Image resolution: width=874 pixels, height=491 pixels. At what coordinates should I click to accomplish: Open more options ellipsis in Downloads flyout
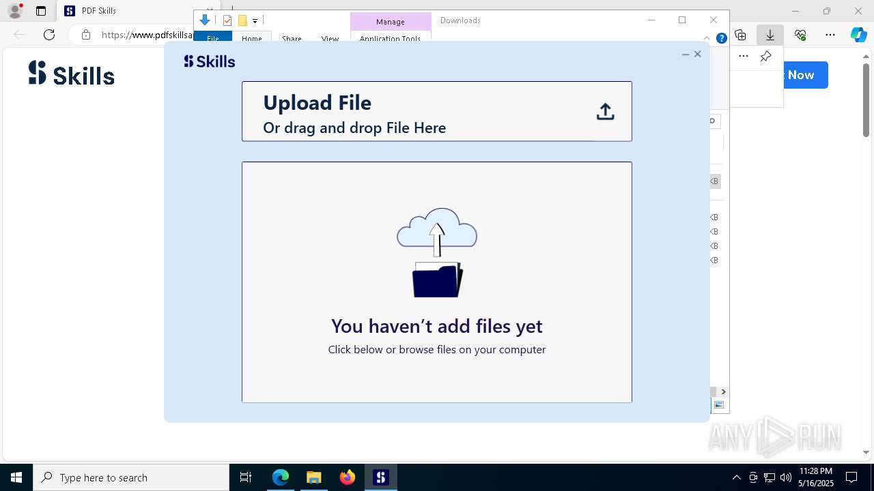[x=744, y=57]
